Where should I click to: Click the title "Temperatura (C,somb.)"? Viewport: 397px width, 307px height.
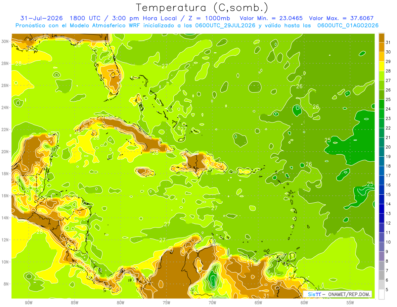click(x=202, y=8)
